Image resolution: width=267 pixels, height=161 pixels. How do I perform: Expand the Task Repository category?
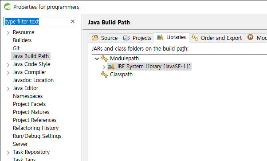[8, 153]
